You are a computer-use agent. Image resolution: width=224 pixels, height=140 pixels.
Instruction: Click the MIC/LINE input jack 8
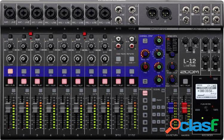click(x=105, y=13)
